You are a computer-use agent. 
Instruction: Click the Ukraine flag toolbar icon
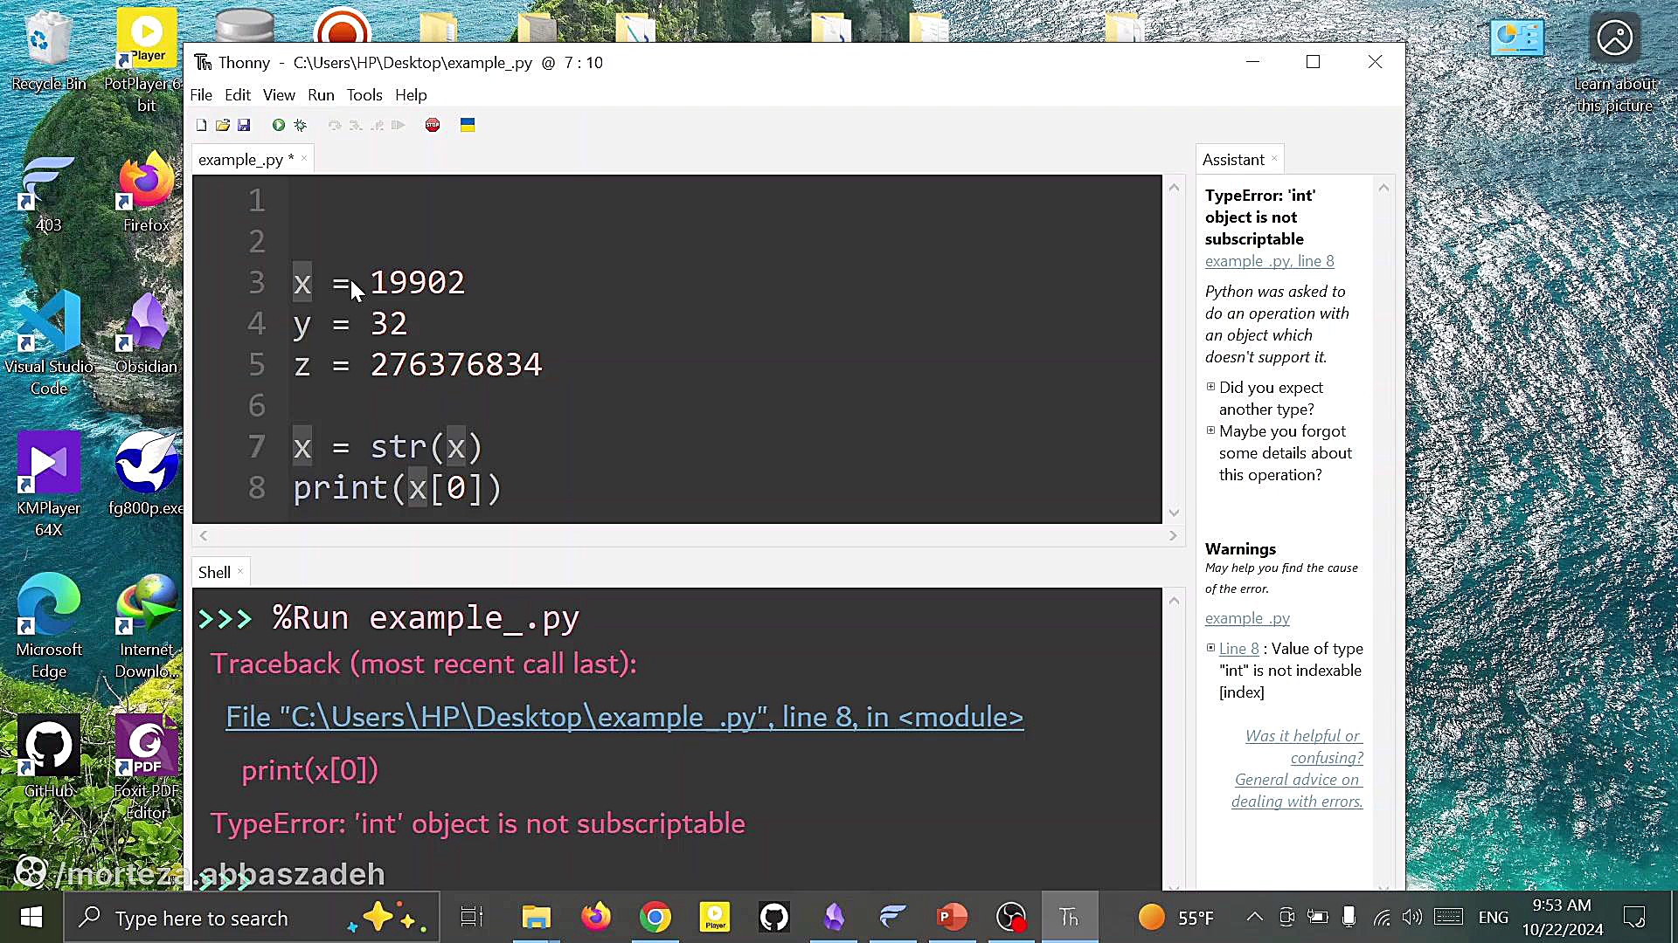[468, 126]
